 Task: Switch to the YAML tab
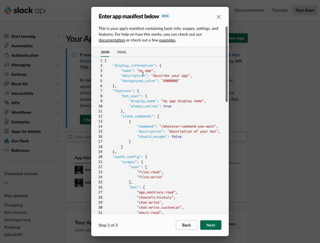coord(122,52)
